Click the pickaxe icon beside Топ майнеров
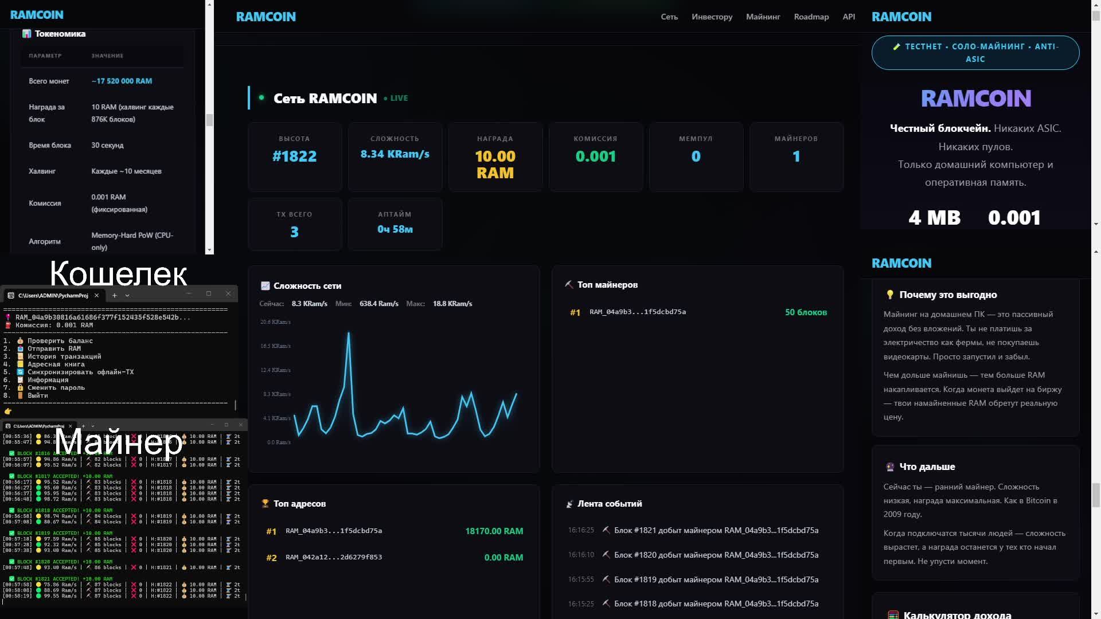 [569, 285]
